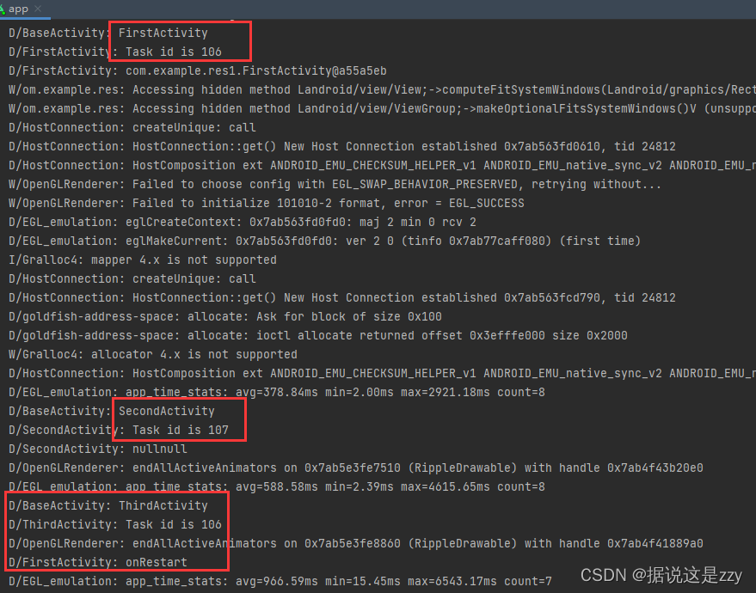Click 'W/Gralloc4: allocator 4.x is not supported'
This screenshot has width=756, height=593.
tap(153, 355)
